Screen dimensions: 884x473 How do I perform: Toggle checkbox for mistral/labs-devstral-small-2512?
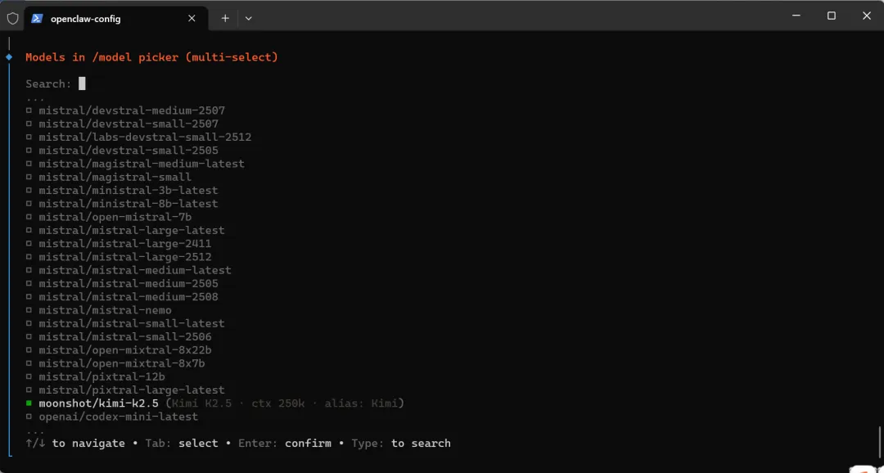point(29,137)
